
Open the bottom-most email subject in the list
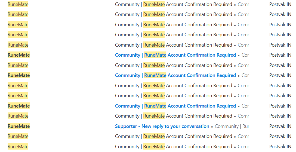(x=173, y=147)
